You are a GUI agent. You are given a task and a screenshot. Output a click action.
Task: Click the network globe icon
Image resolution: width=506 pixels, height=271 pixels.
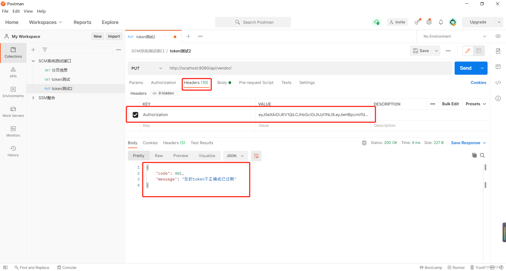click(364, 143)
